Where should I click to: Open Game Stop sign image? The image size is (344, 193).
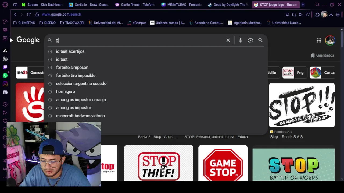click(223, 163)
